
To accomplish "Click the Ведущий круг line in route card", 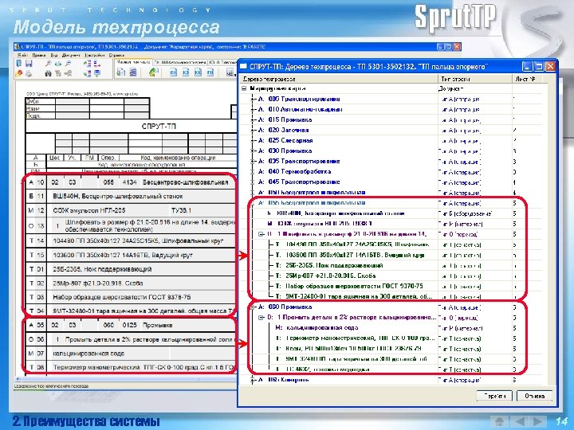I will [123, 256].
